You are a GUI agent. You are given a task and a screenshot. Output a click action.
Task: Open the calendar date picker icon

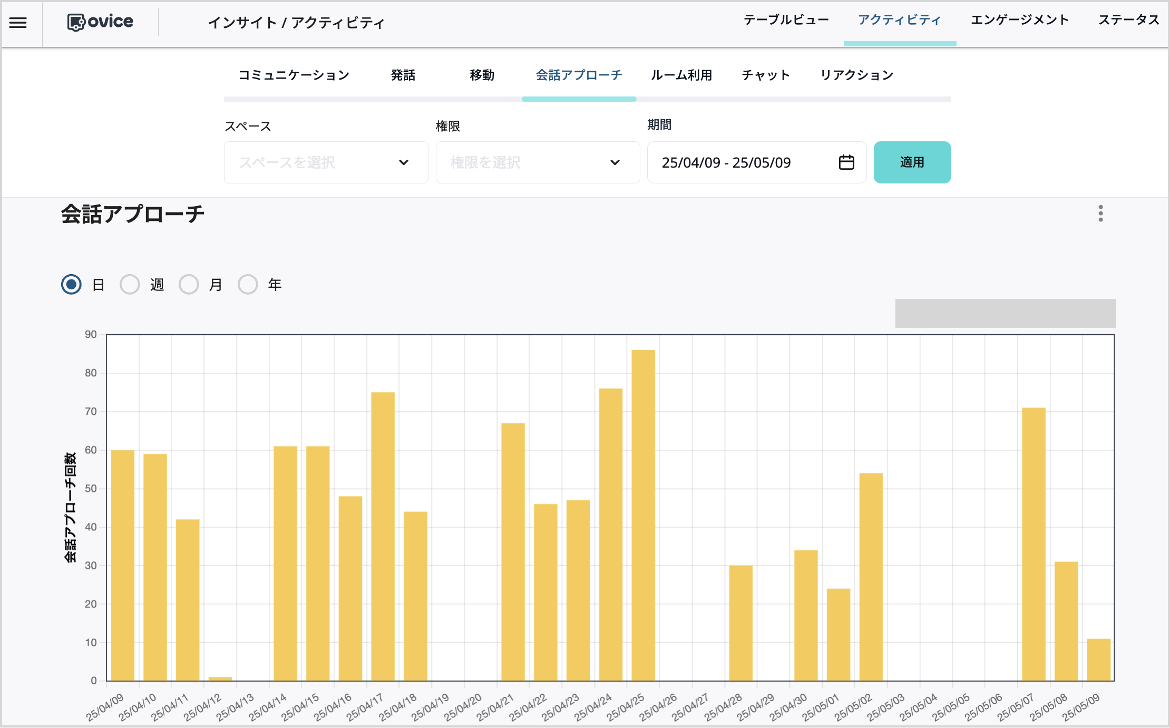(846, 162)
